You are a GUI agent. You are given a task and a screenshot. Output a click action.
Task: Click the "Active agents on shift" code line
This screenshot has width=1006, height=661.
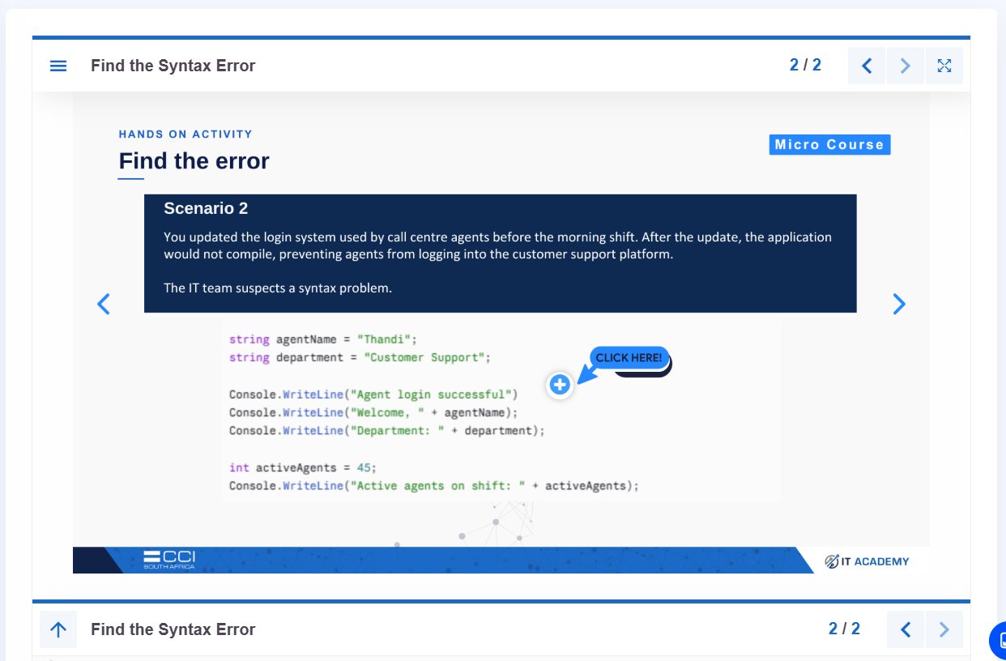point(434,486)
